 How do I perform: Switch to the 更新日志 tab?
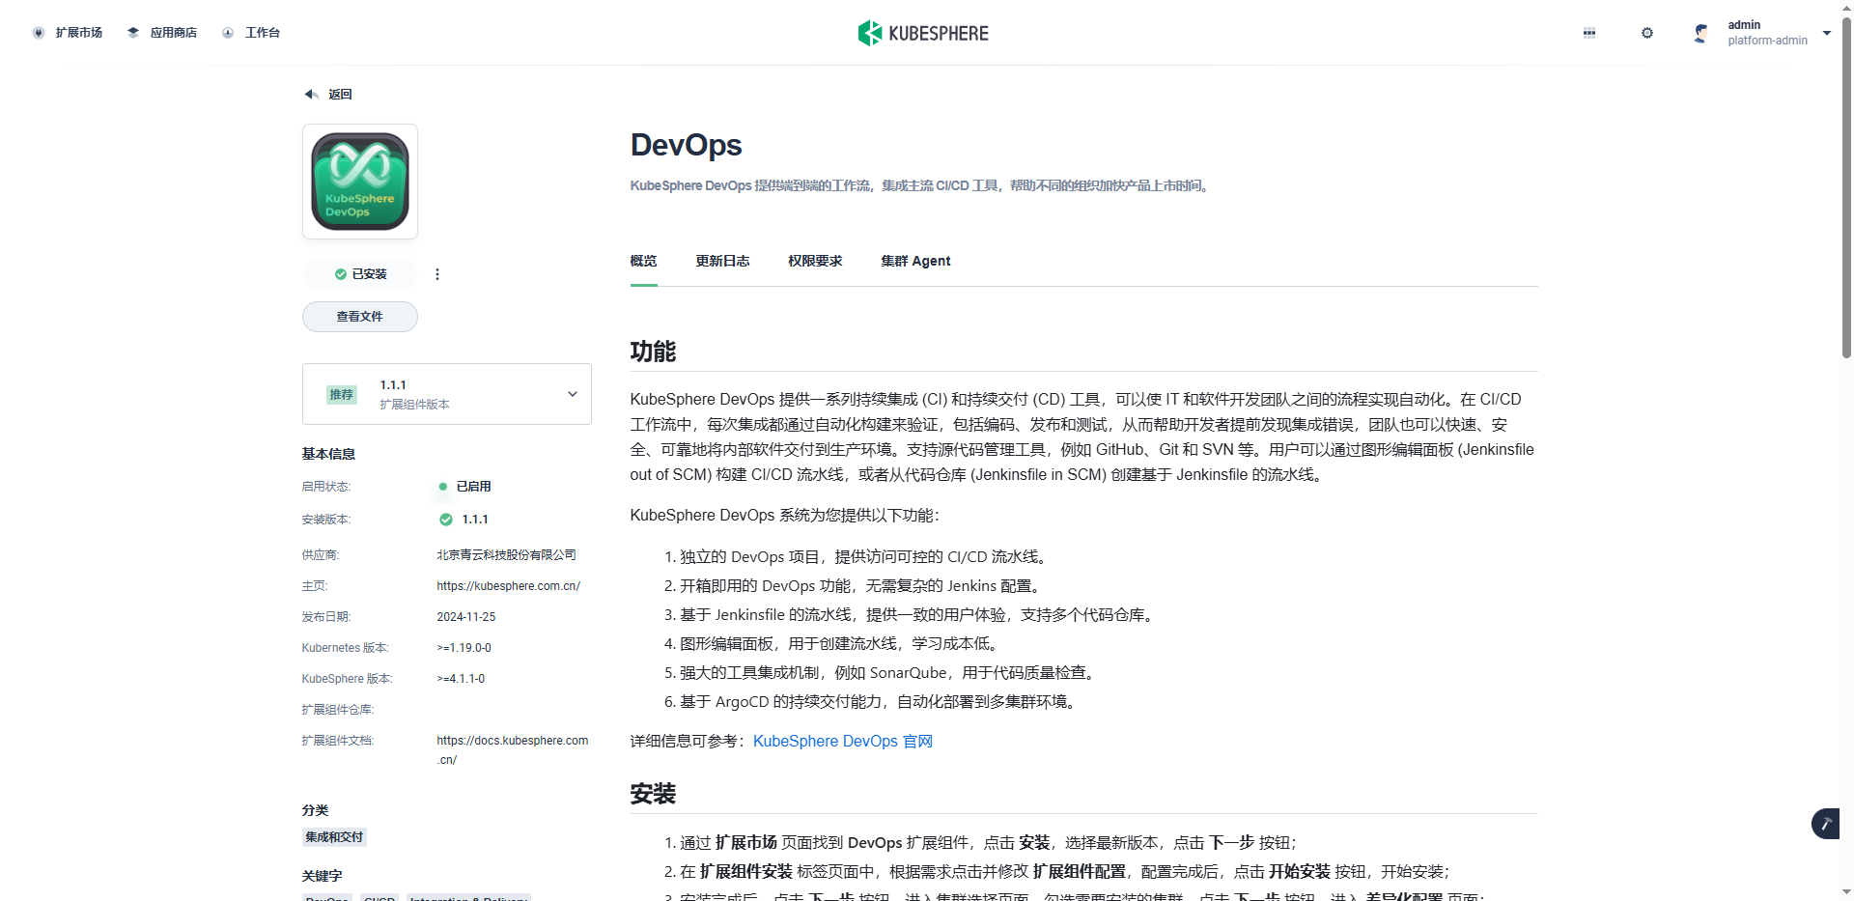(723, 261)
